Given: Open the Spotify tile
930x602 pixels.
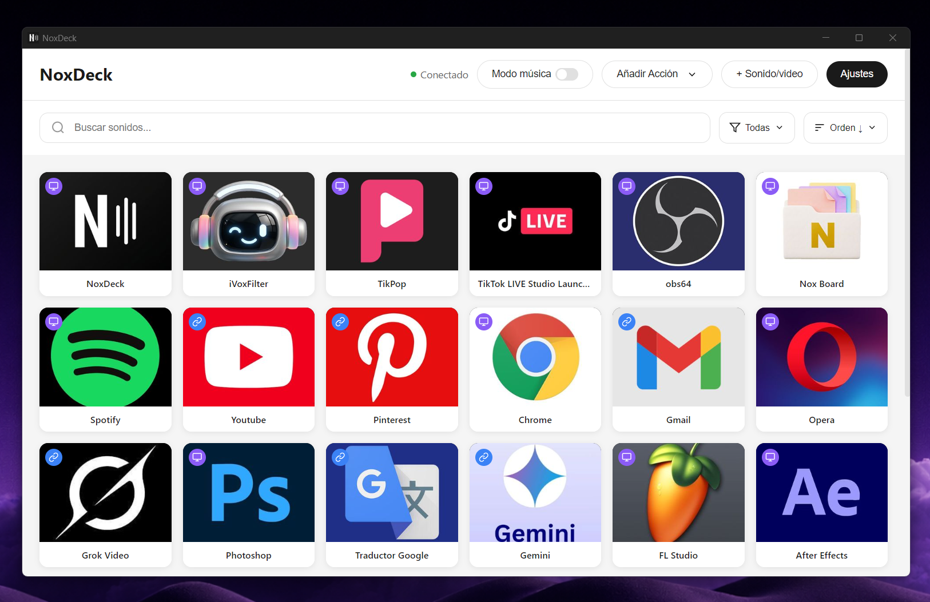Looking at the screenshot, I should [x=105, y=358].
